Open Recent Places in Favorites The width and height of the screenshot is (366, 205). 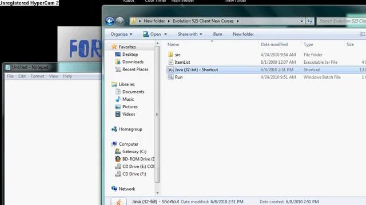(135, 69)
